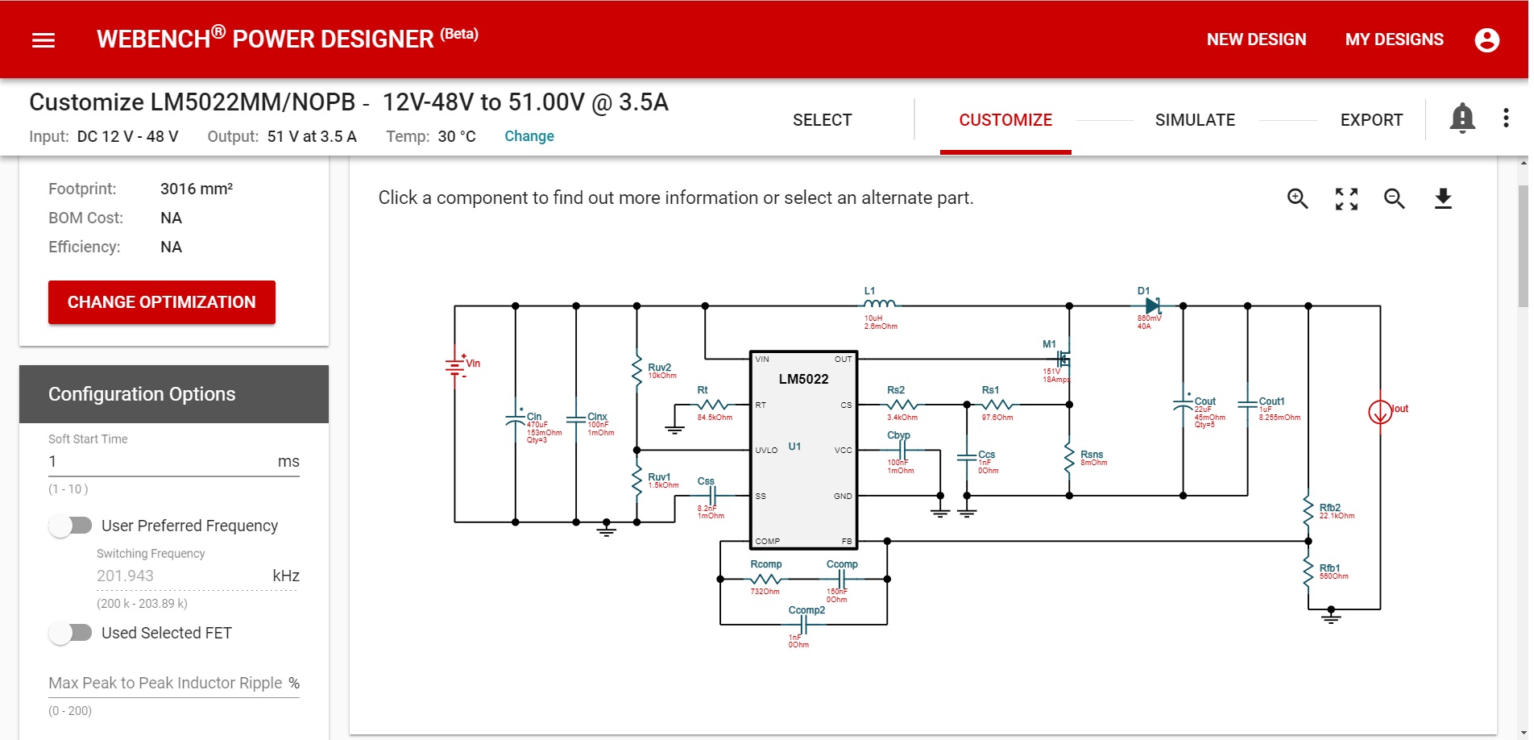Click the D1 diode component
The width and height of the screenshot is (1534, 740).
pyautogui.click(x=1151, y=306)
